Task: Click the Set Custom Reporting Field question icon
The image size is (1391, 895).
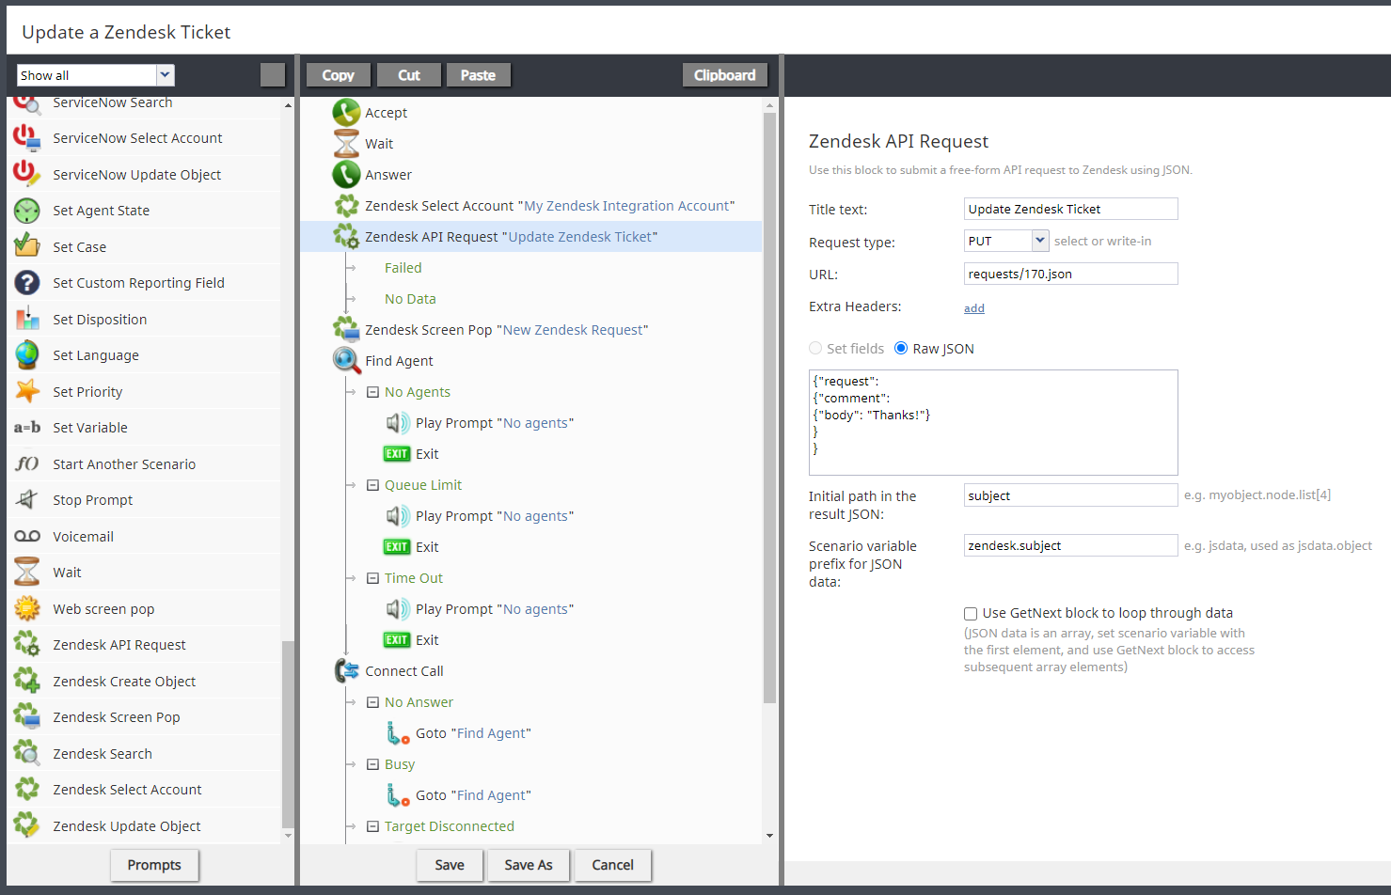Action: click(x=26, y=283)
